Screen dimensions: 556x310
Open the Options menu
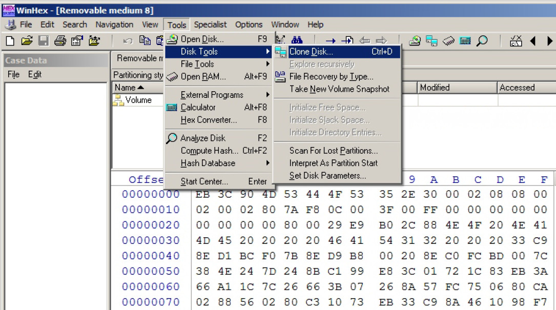coord(249,25)
